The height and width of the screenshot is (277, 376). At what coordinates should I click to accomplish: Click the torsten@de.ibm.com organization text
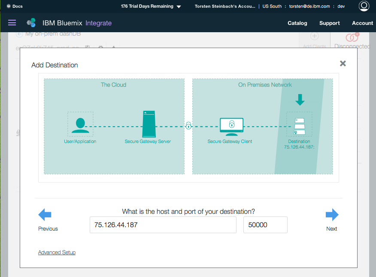pos(309,6)
